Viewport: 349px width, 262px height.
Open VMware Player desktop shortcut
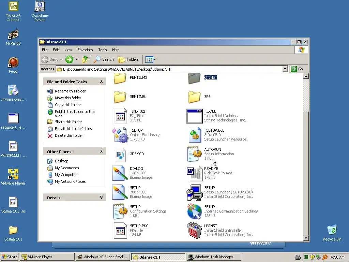coord(13,177)
